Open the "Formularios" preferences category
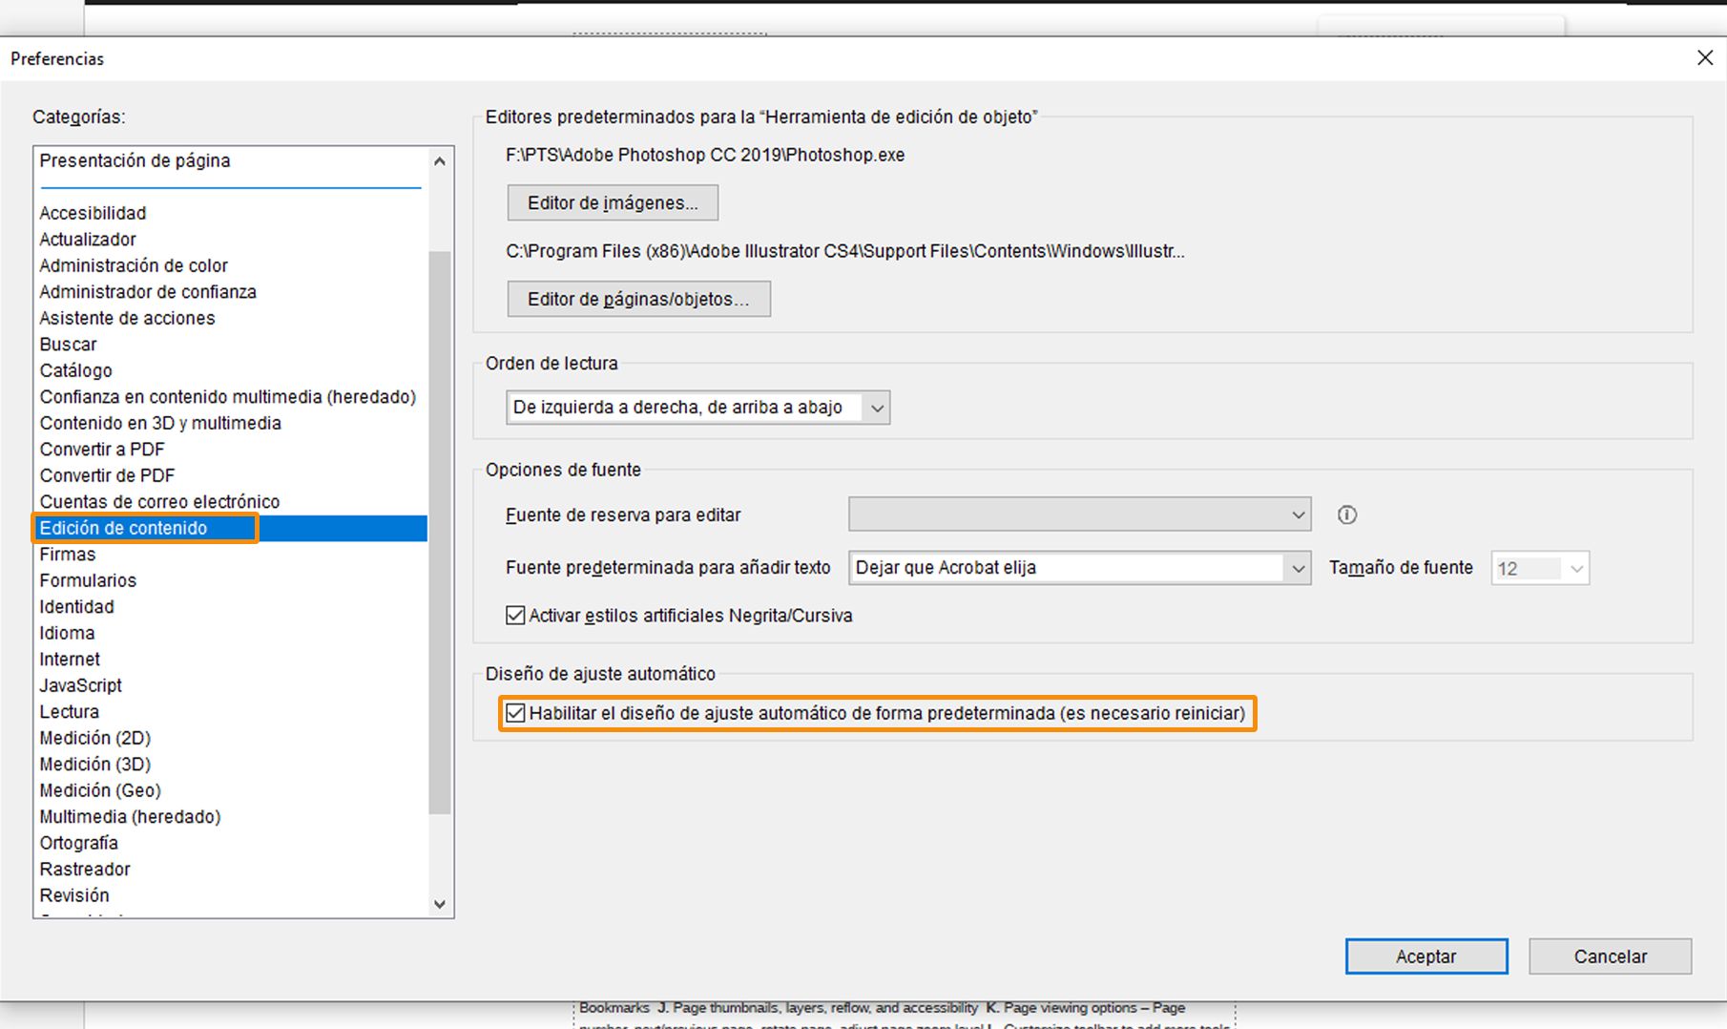Viewport: 1727px width, 1029px height. [x=87, y=579]
